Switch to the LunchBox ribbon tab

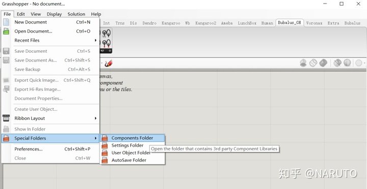click(247, 23)
